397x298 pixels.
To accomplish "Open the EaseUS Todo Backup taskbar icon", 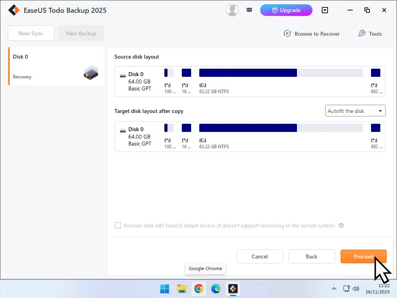I will 233,289.
